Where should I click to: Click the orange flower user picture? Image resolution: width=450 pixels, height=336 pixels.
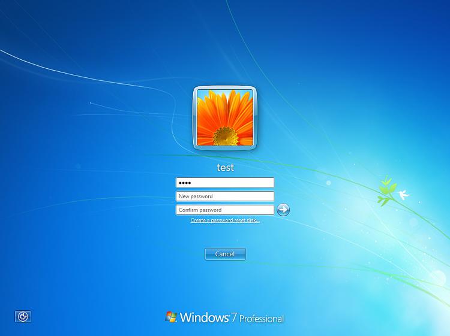click(225, 118)
